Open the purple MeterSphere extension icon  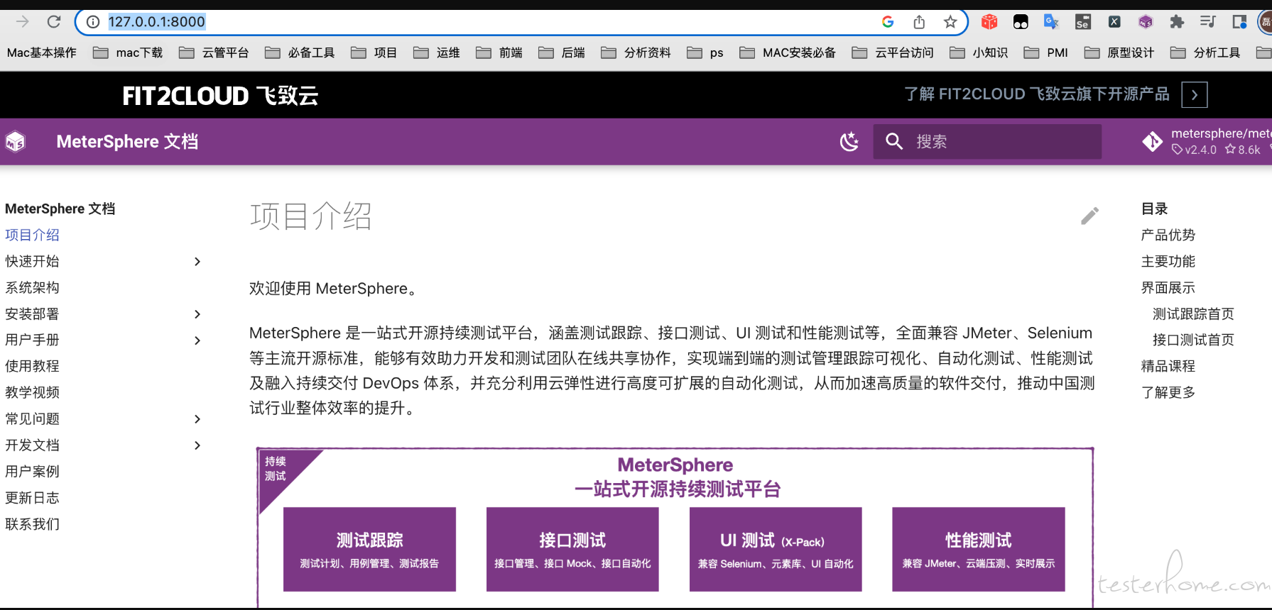click(x=1146, y=22)
